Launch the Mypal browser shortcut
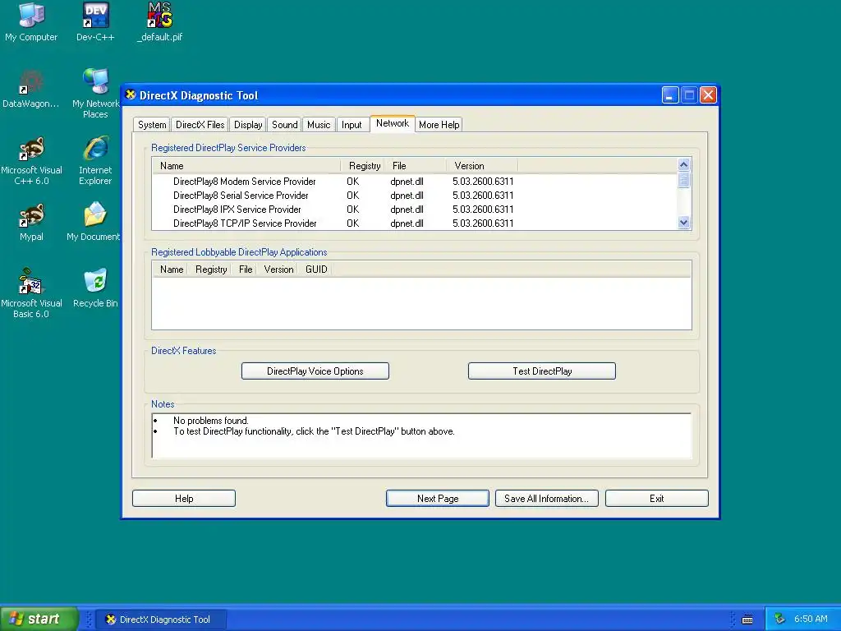 click(31, 222)
